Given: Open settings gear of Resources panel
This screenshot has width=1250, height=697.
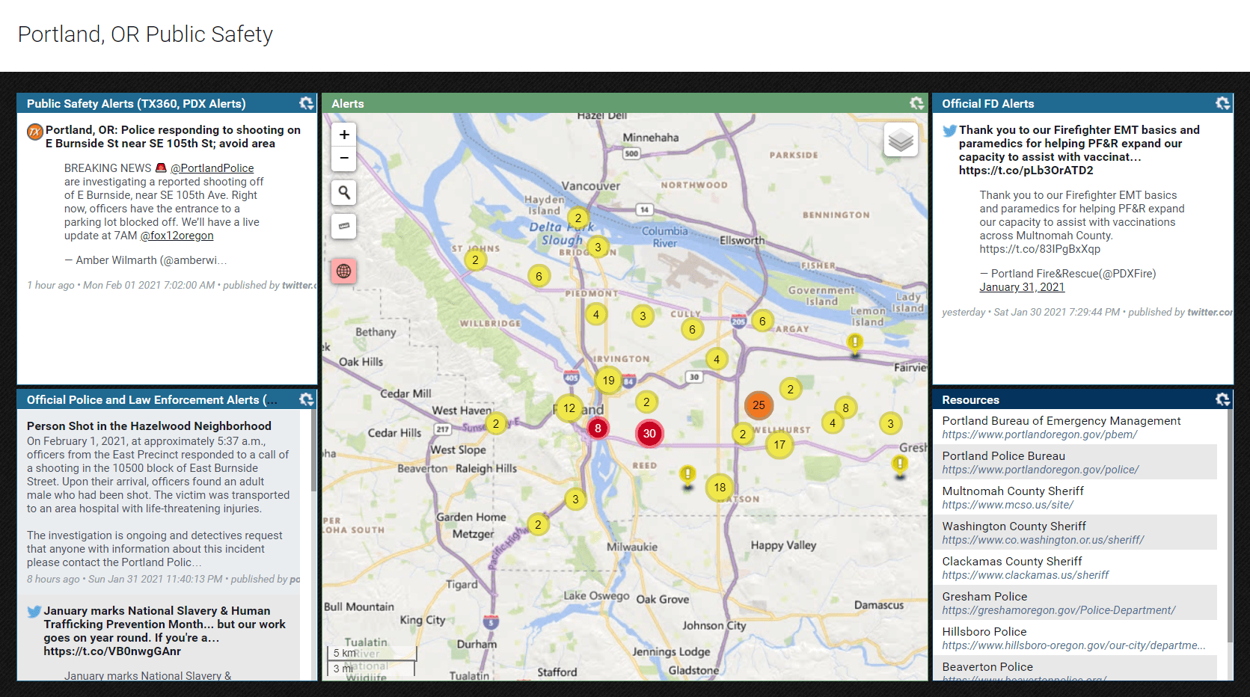Looking at the screenshot, I should pyautogui.click(x=1222, y=399).
